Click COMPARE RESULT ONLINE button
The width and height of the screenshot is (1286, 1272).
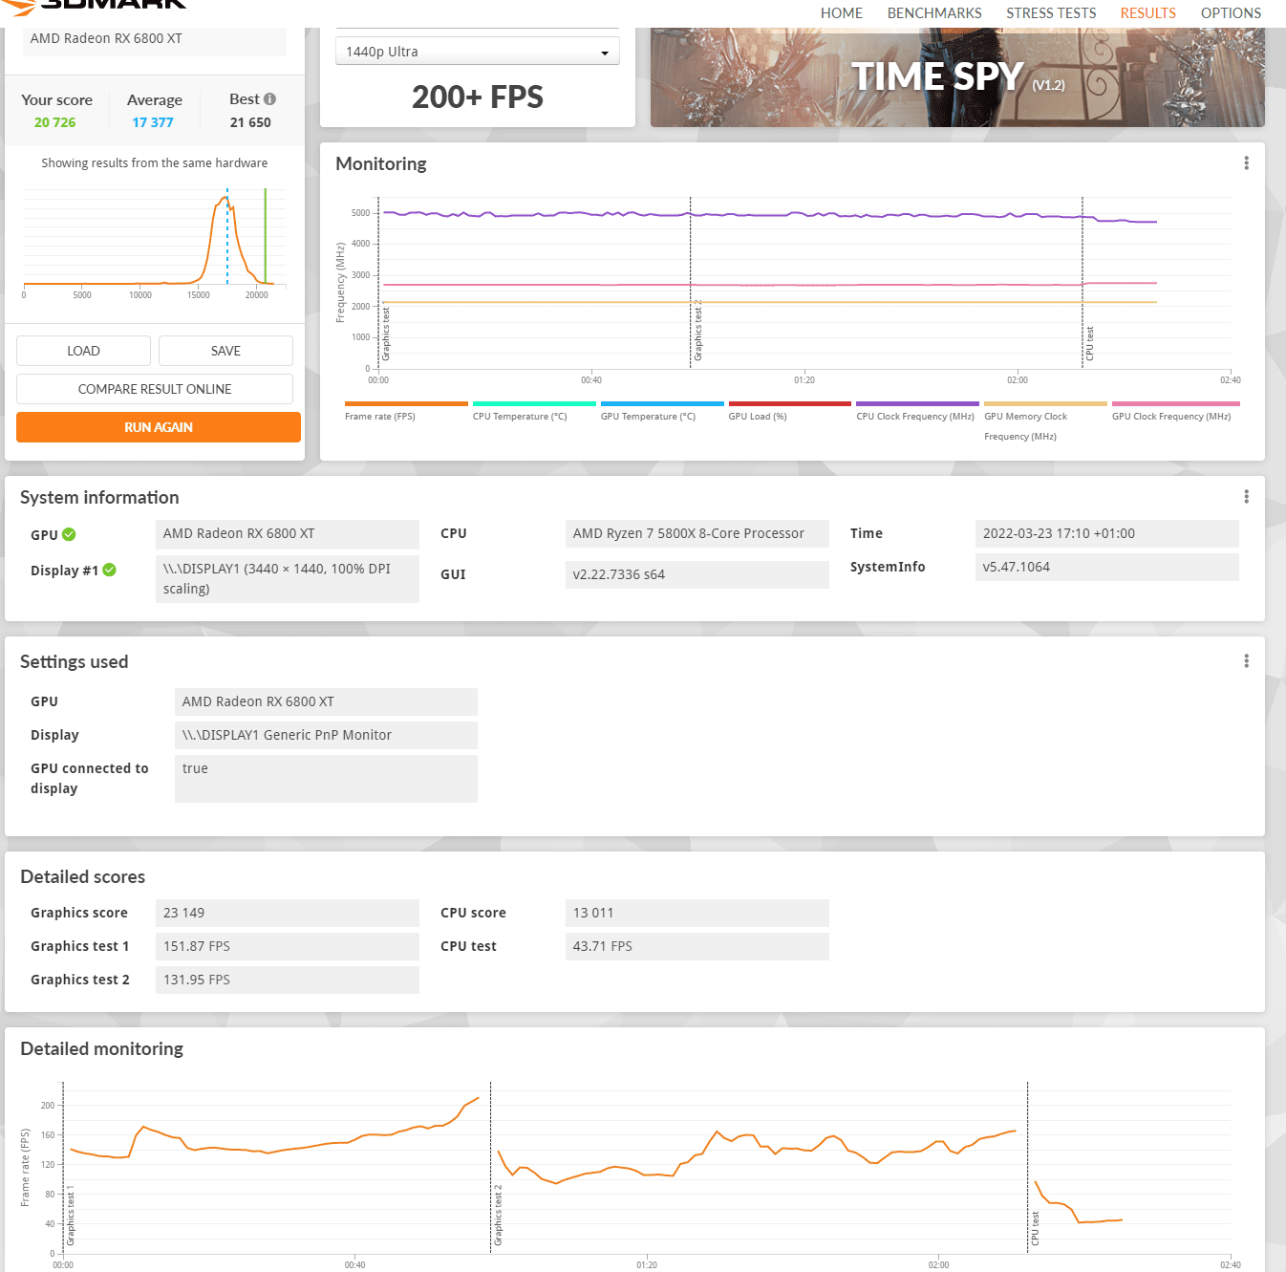[x=155, y=389]
